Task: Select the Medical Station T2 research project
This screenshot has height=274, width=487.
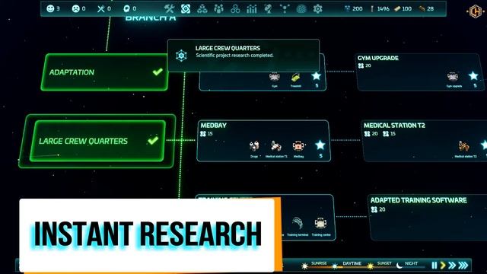Action: 425,141
